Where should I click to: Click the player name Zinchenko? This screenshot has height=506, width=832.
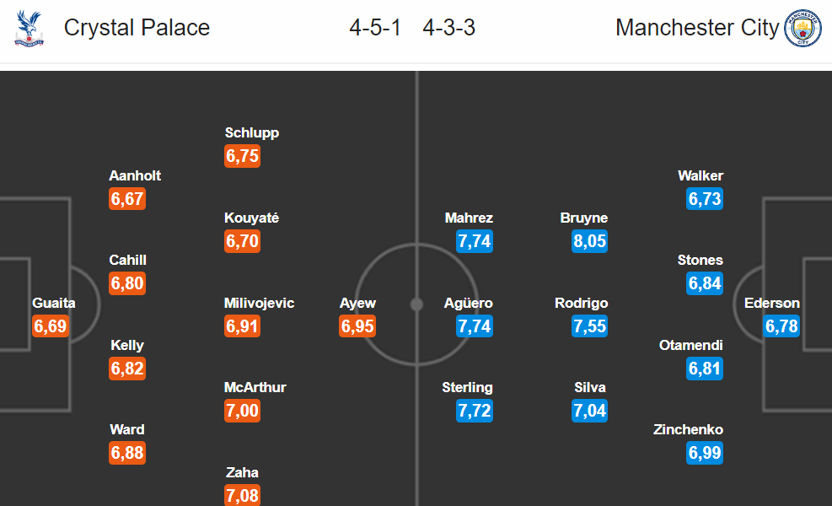pyautogui.click(x=688, y=429)
